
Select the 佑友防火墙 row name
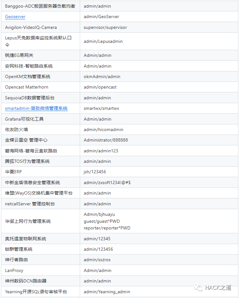tap(16, 129)
